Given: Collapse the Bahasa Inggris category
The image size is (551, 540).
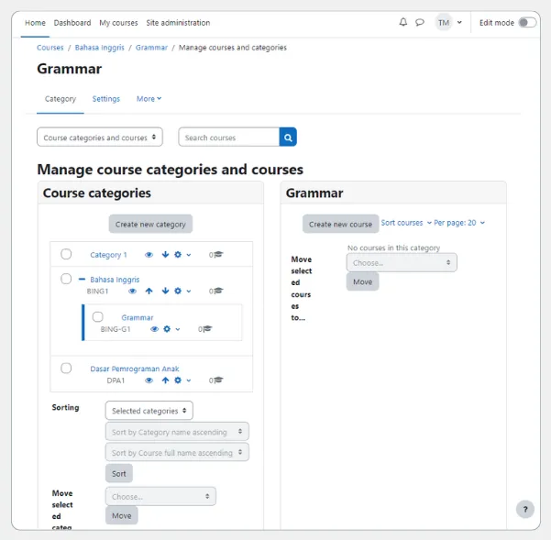Looking at the screenshot, I should click(x=82, y=280).
